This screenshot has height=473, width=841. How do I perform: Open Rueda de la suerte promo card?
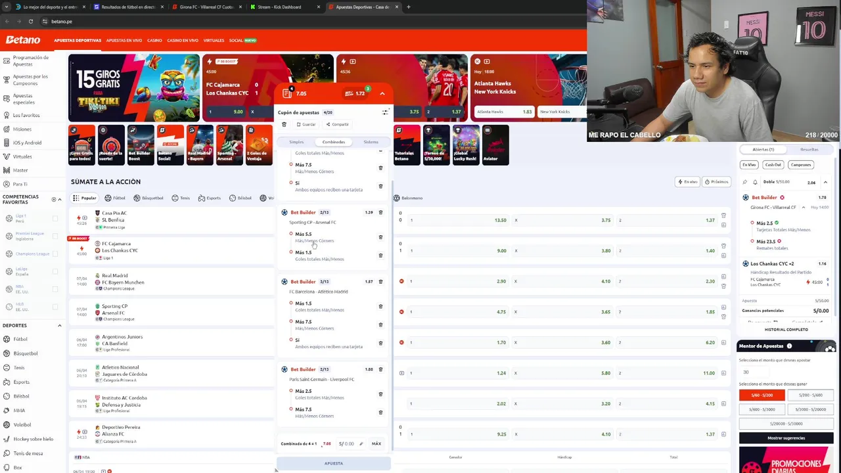point(110,145)
